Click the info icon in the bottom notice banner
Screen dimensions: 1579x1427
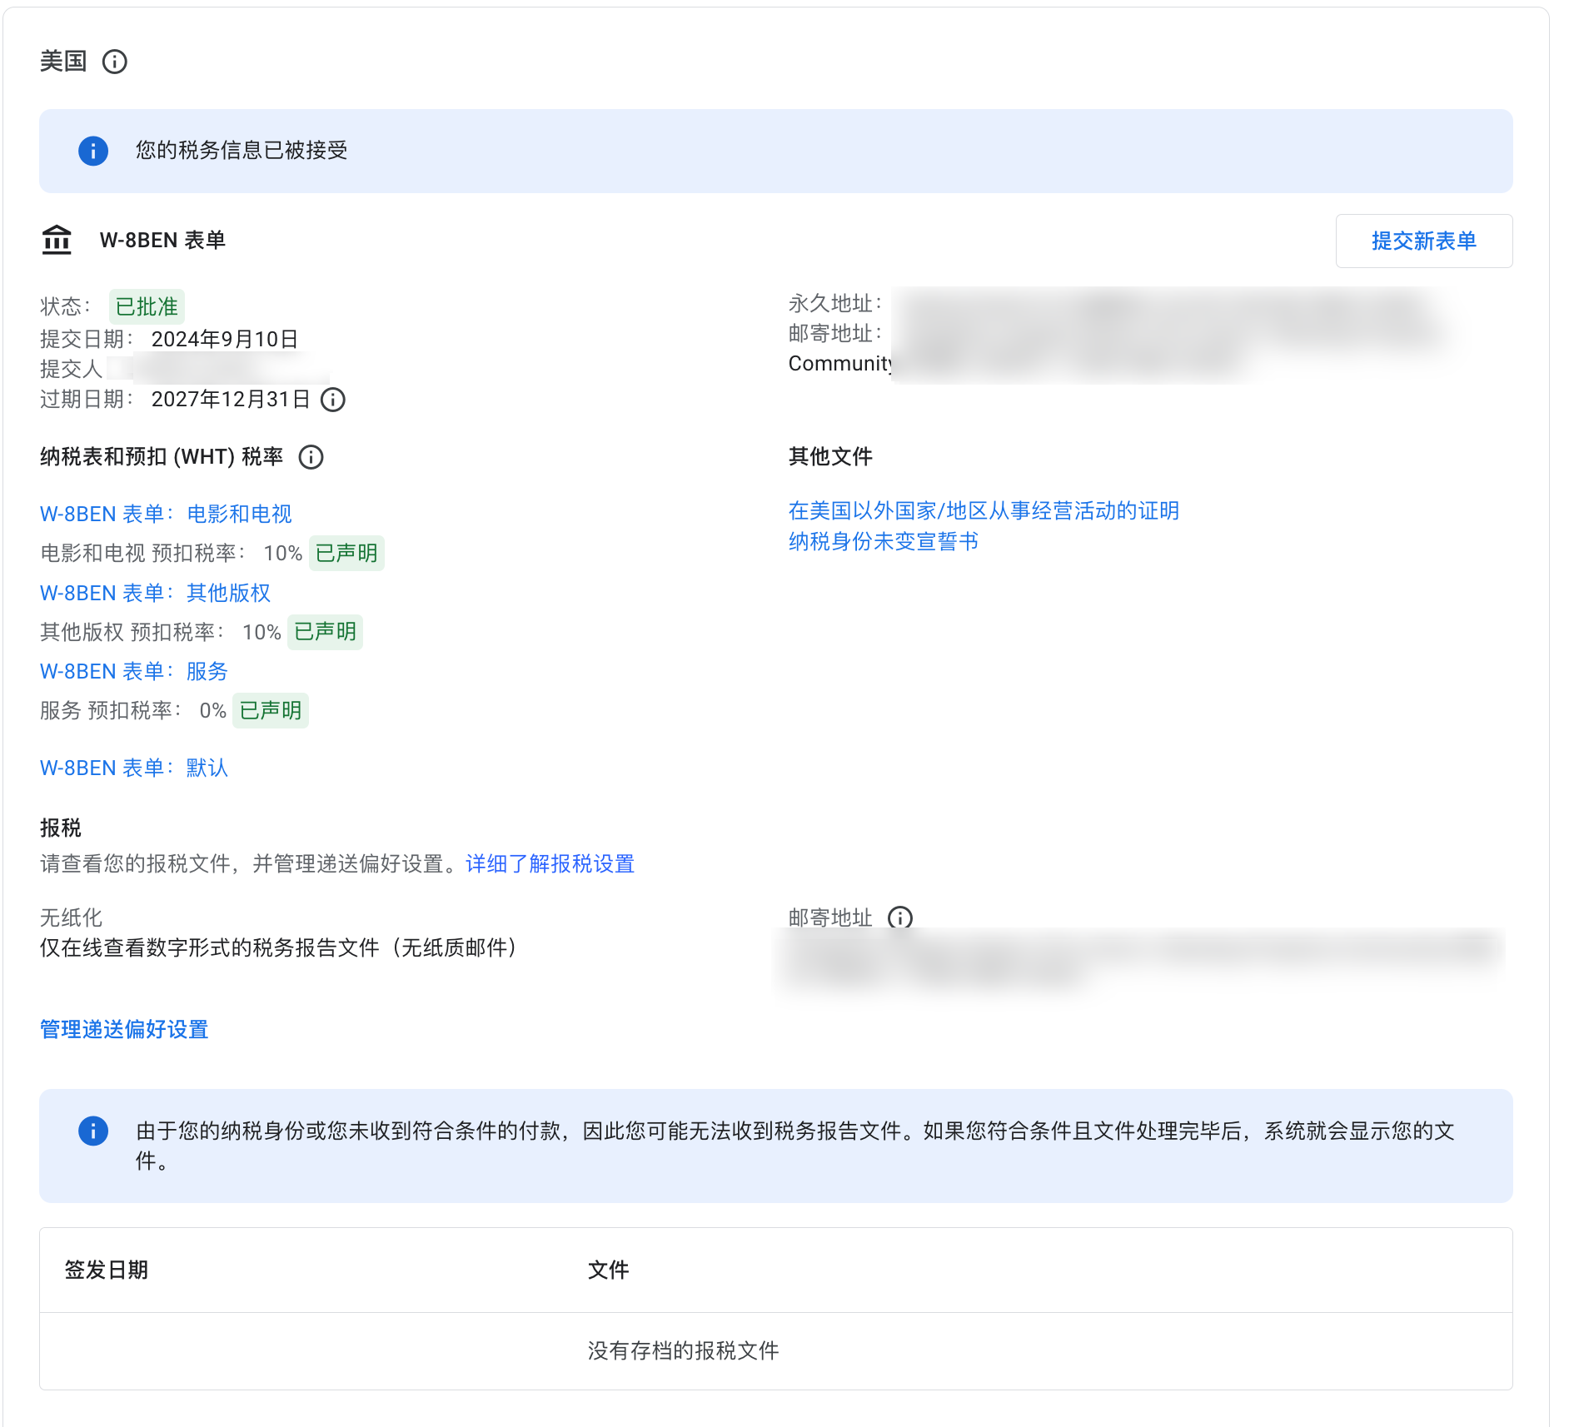tap(92, 1130)
